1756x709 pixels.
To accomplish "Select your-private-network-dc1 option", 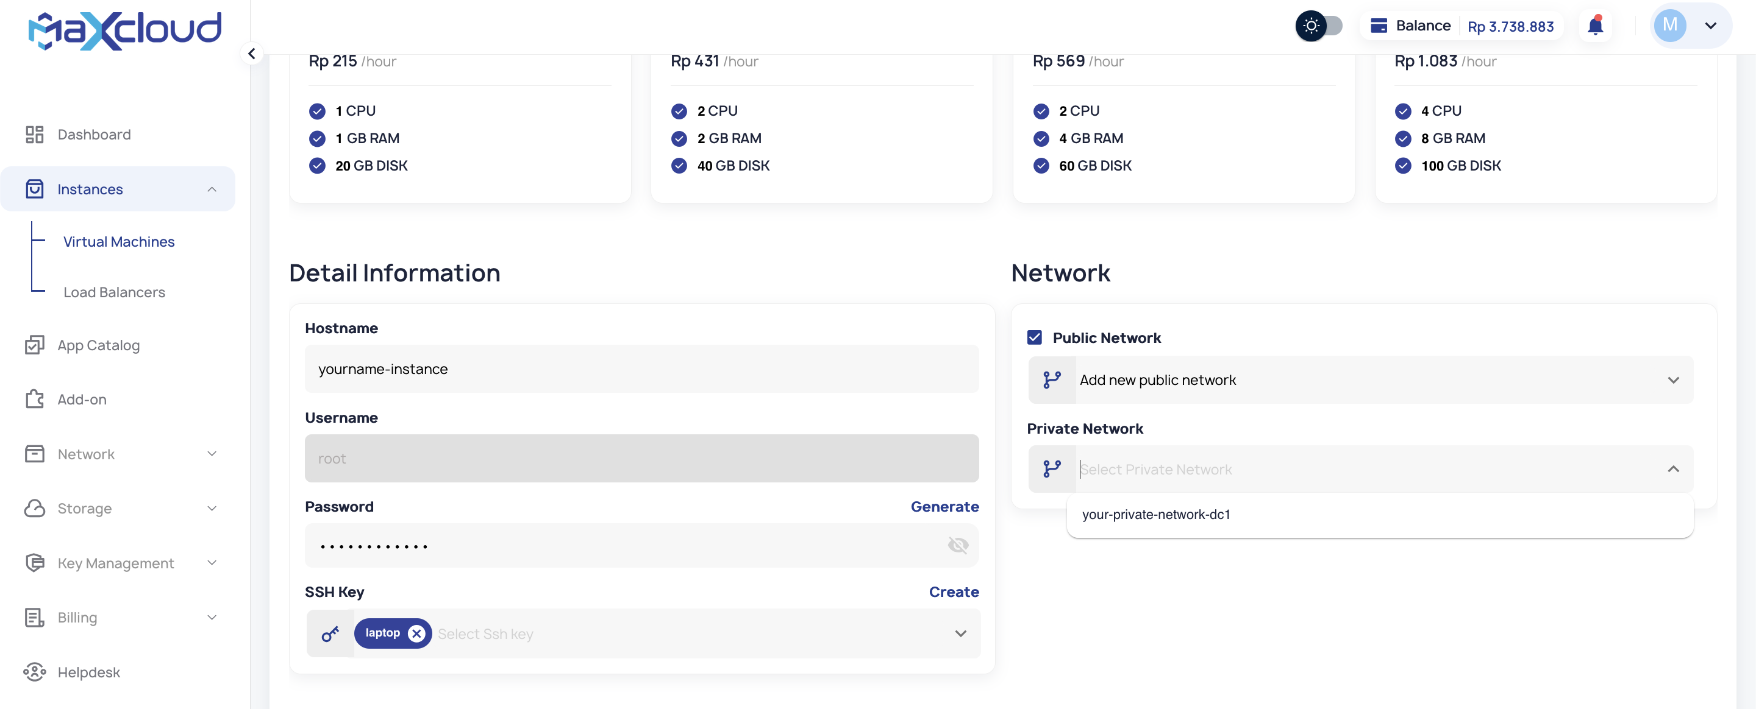I will pyautogui.click(x=1380, y=514).
